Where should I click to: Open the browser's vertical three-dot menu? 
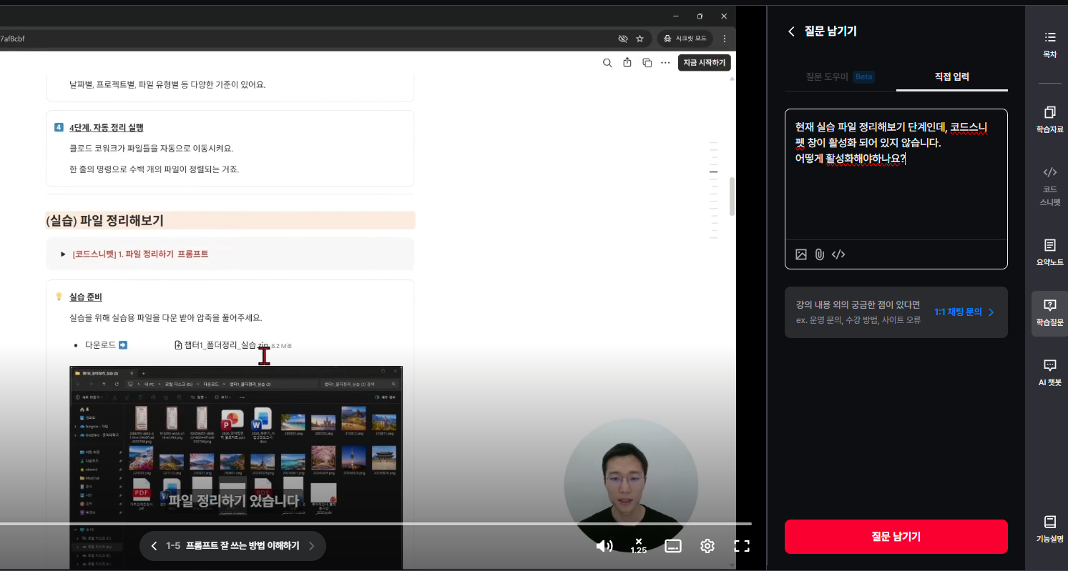pos(725,39)
